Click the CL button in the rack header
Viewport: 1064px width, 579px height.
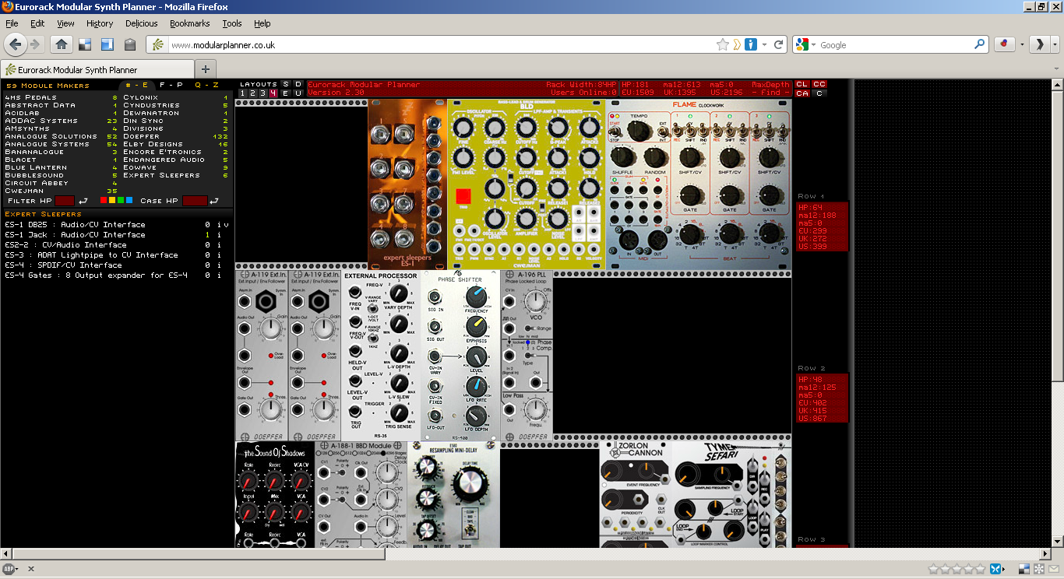point(802,84)
